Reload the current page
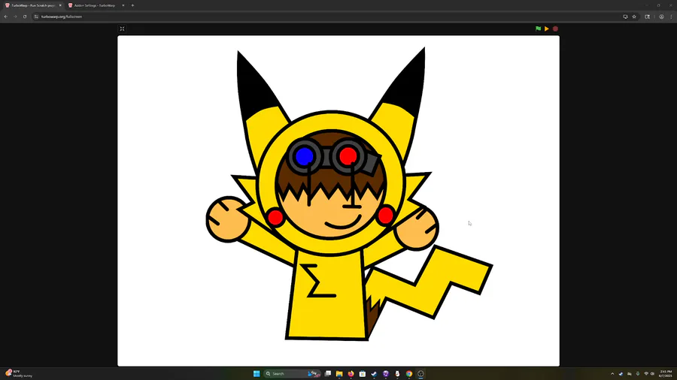The height and width of the screenshot is (380, 677). [25, 17]
